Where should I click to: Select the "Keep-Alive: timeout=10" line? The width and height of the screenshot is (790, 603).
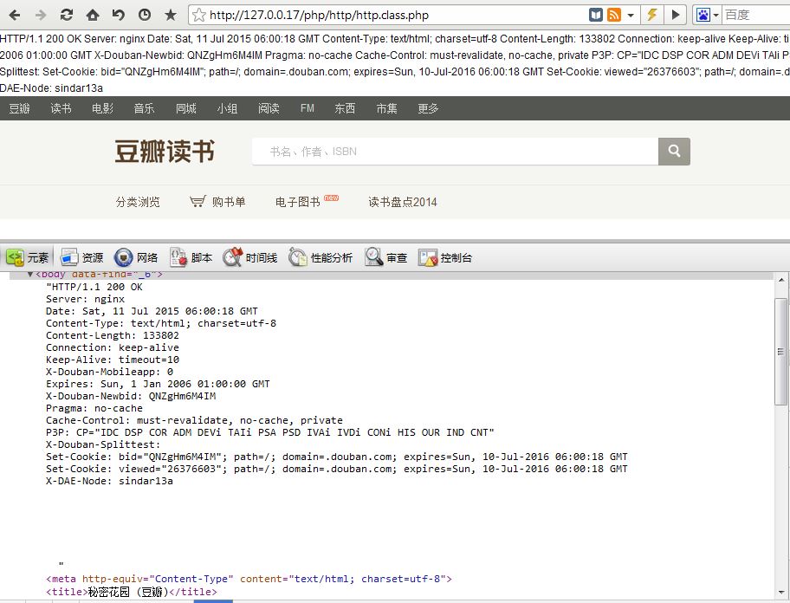[x=113, y=360]
